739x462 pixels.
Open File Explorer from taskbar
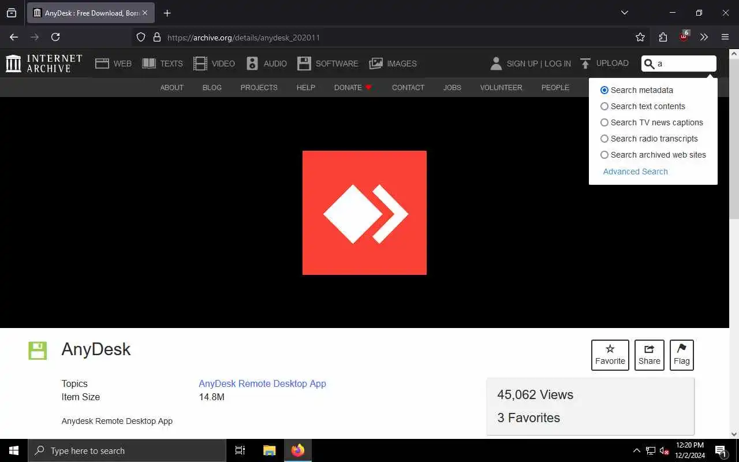pyautogui.click(x=270, y=450)
